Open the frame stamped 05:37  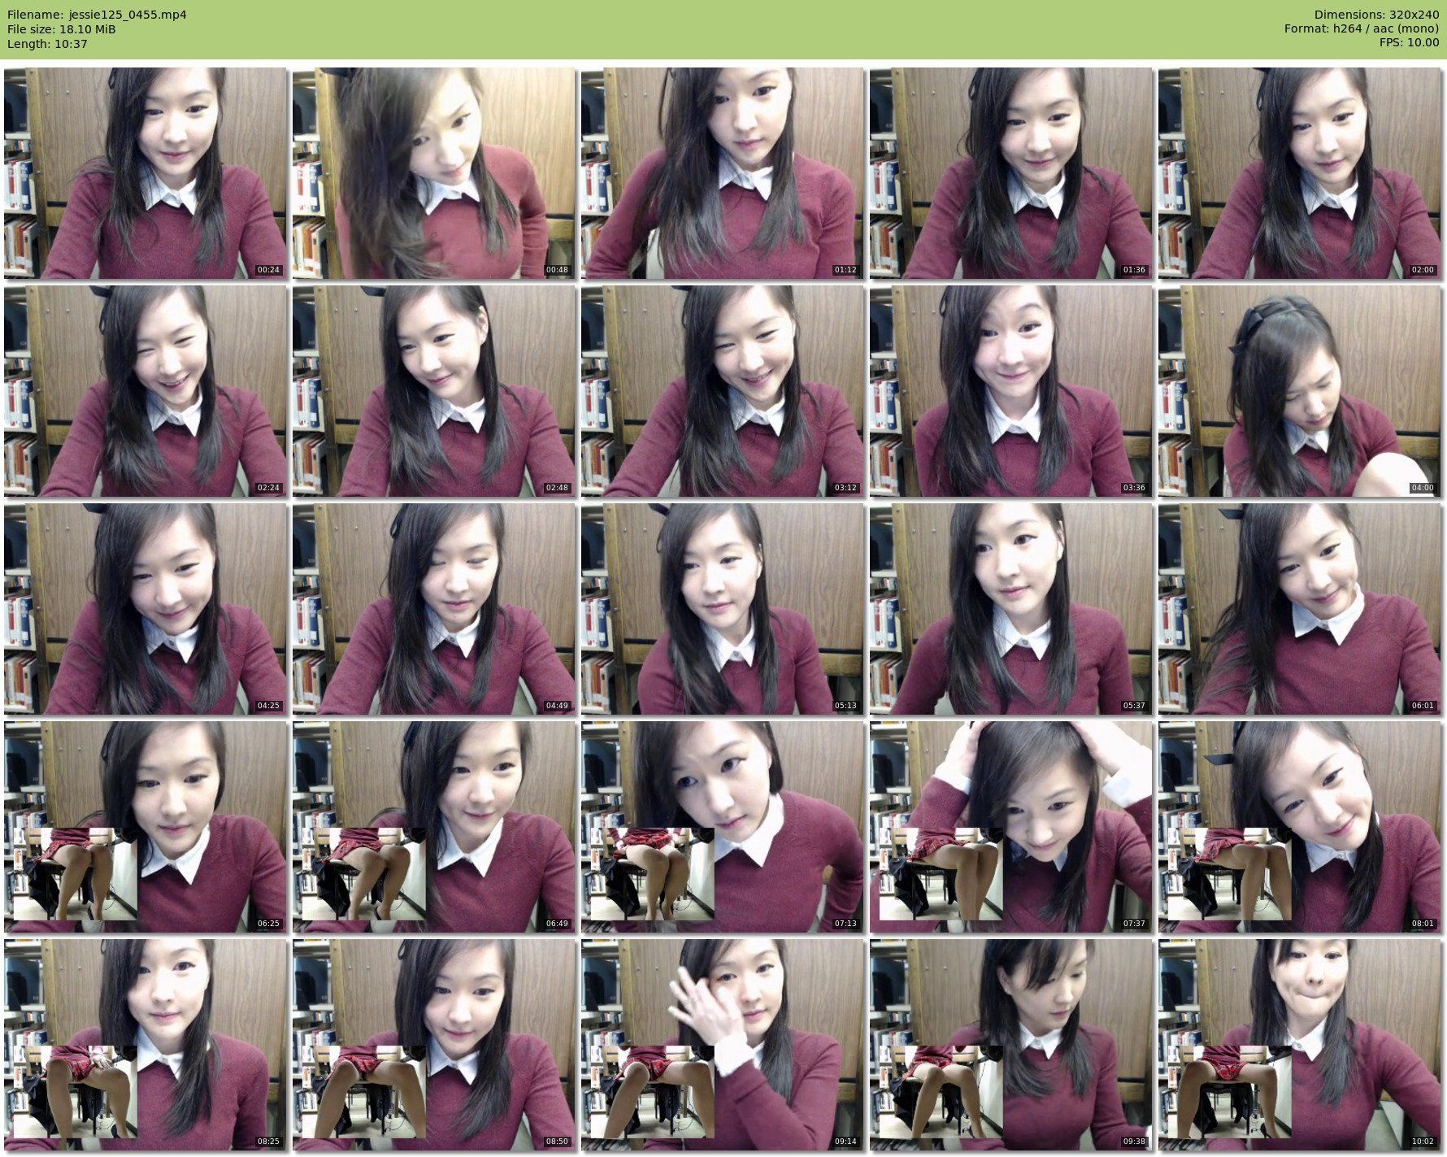point(1010,609)
